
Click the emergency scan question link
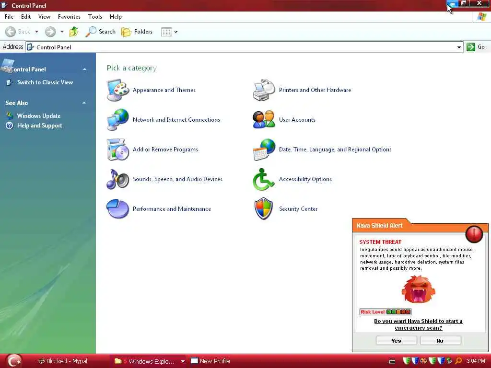(418, 324)
